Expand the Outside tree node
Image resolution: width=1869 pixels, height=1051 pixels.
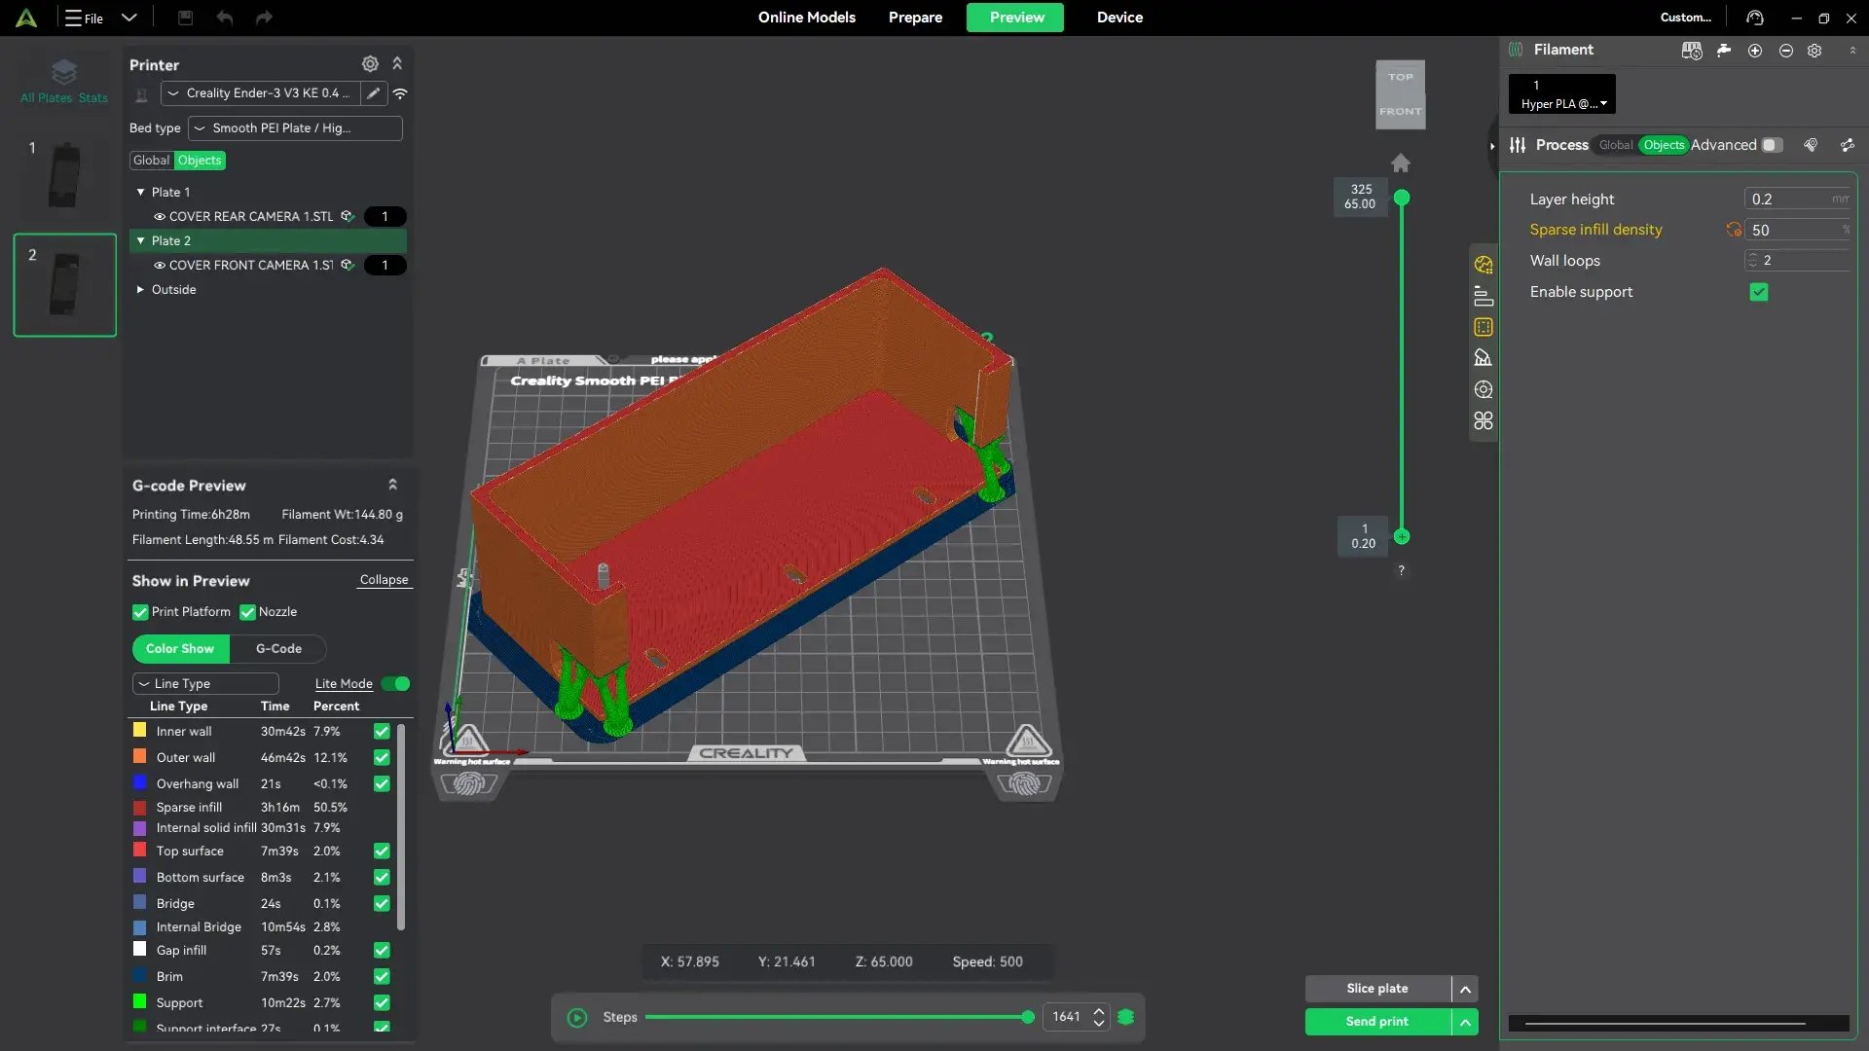point(141,290)
